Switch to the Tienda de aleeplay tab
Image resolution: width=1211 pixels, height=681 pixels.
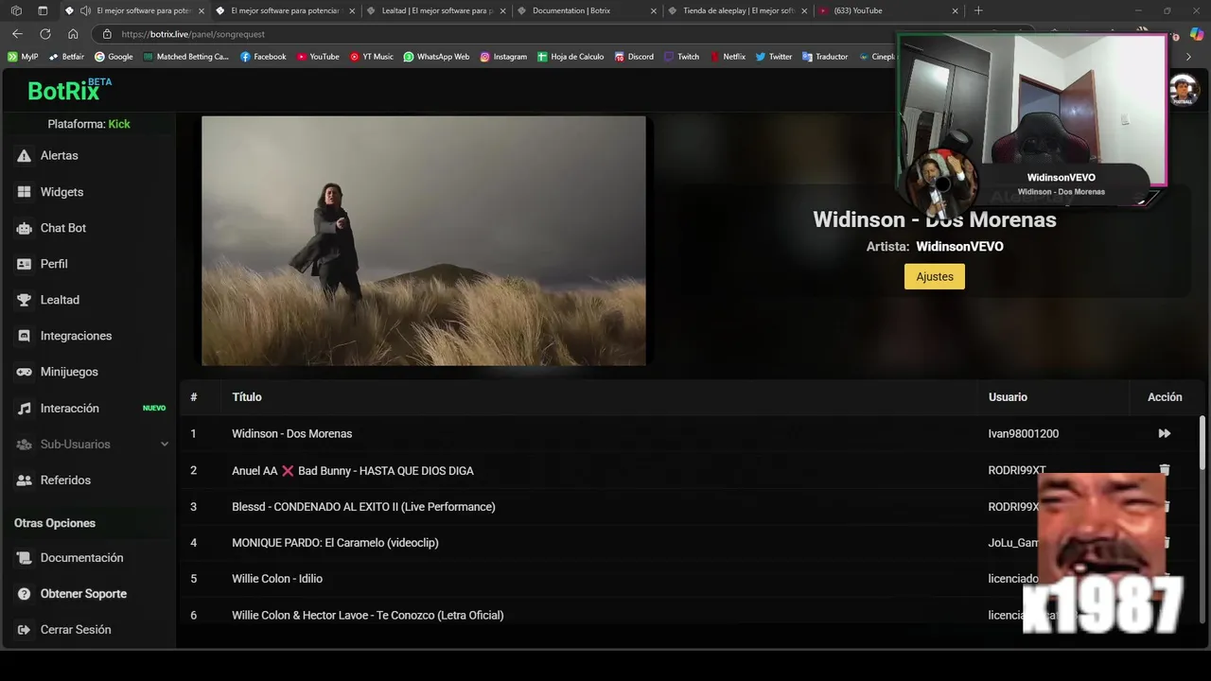738,10
